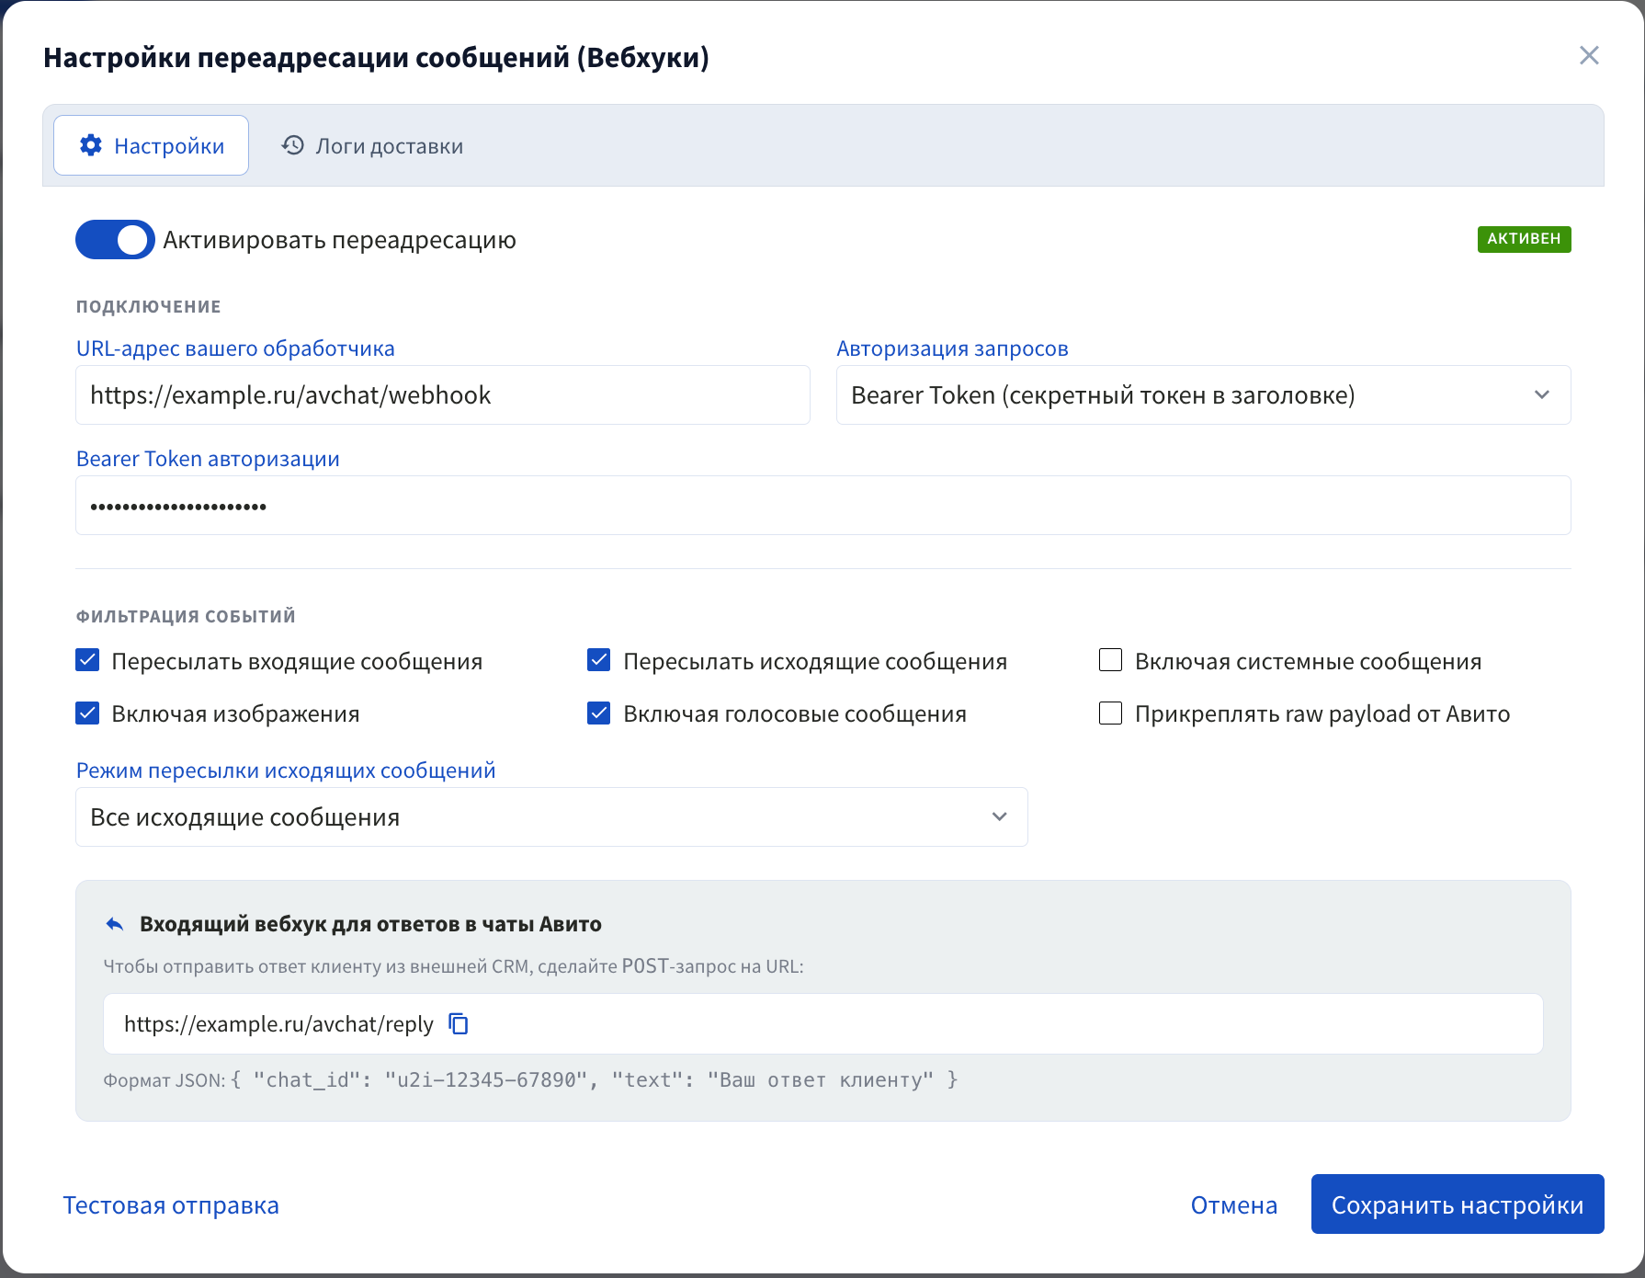1645x1278 pixels.
Task: Copy the reply webhook URL icon
Action: click(x=459, y=1023)
